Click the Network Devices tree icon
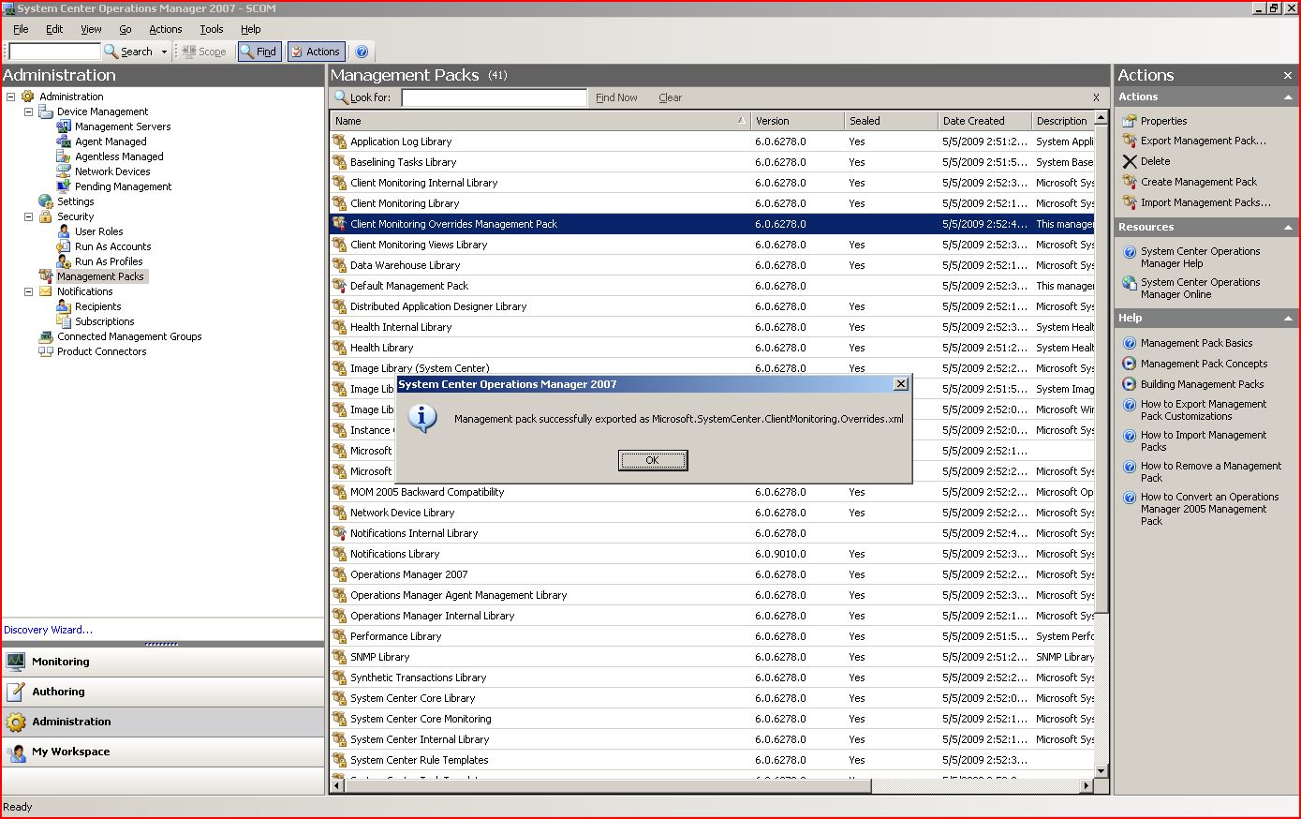1301x819 pixels. coord(64,171)
